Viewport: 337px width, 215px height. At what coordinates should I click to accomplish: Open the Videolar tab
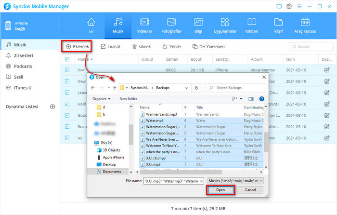tap(144, 26)
